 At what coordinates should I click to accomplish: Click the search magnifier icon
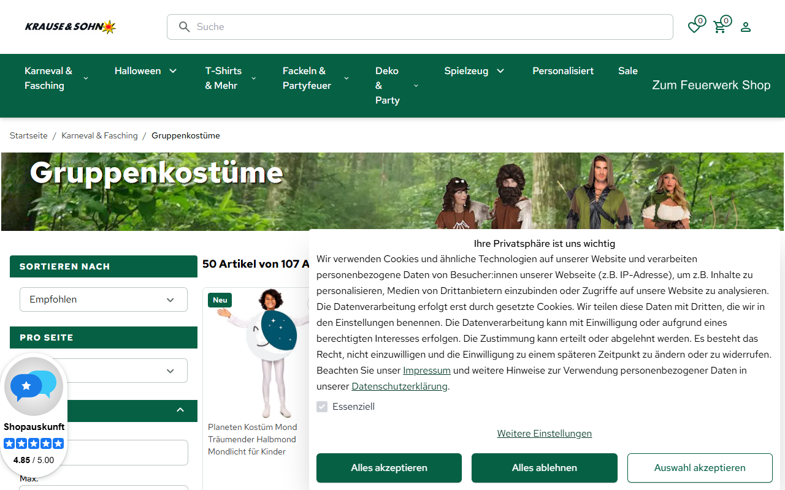coord(184,27)
